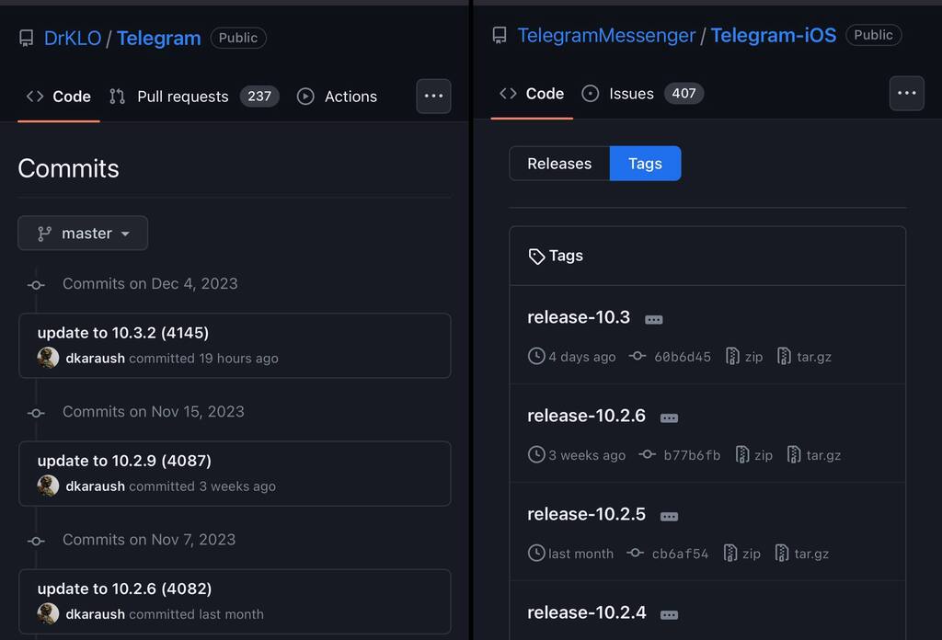The height and width of the screenshot is (640, 942).
Task: Click commit marker icon for Nov 7, 2023
Action: point(36,541)
